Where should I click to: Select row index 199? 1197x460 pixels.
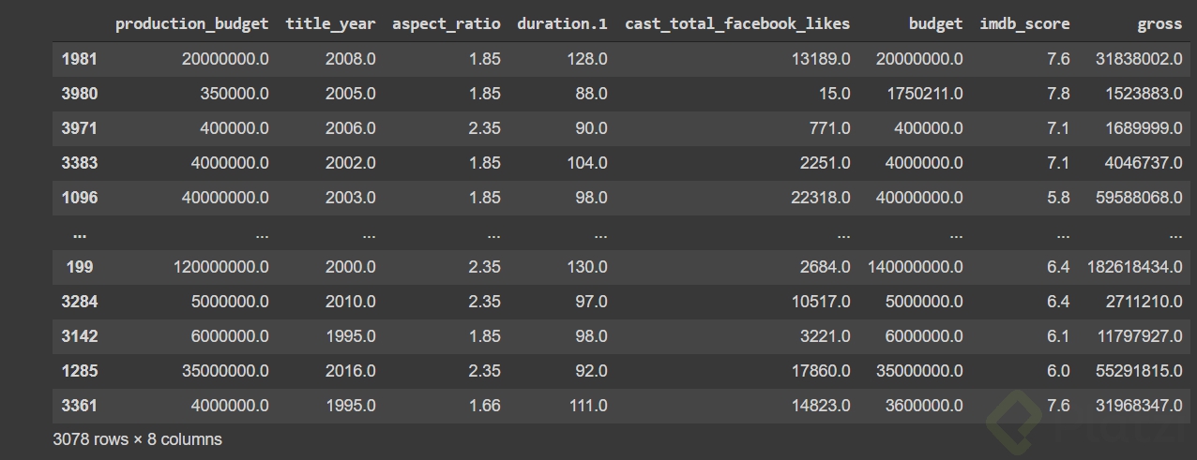click(x=80, y=267)
